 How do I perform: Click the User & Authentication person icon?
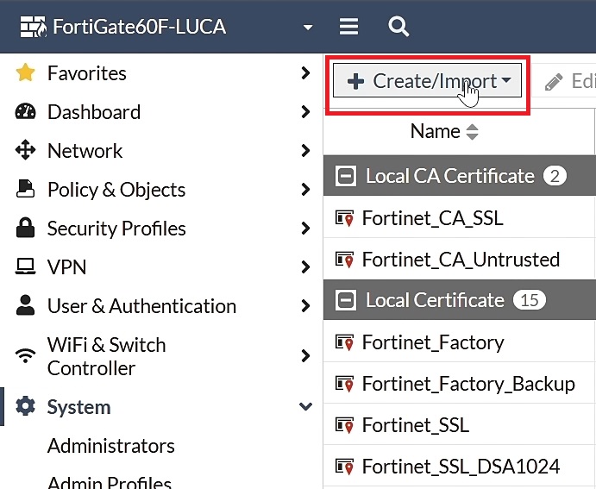(x=26, y=305)
